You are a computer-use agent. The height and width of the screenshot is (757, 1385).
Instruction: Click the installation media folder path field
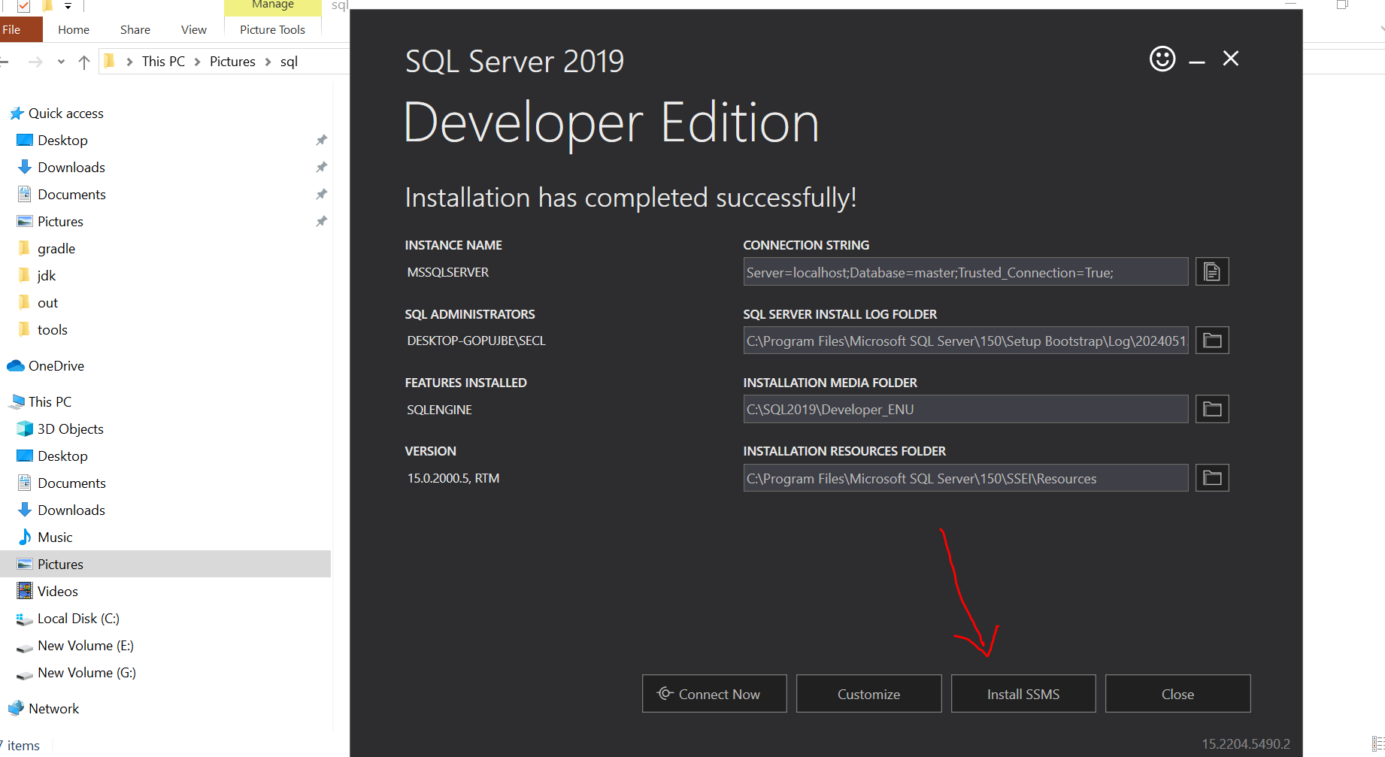(x=965, y=409)
